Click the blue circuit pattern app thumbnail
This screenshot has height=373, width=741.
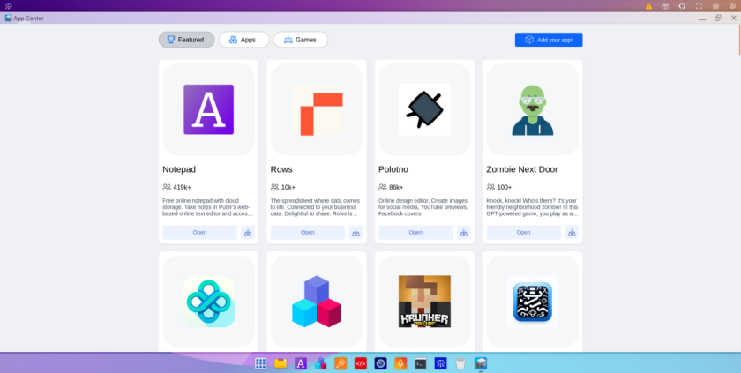(533, 302)
